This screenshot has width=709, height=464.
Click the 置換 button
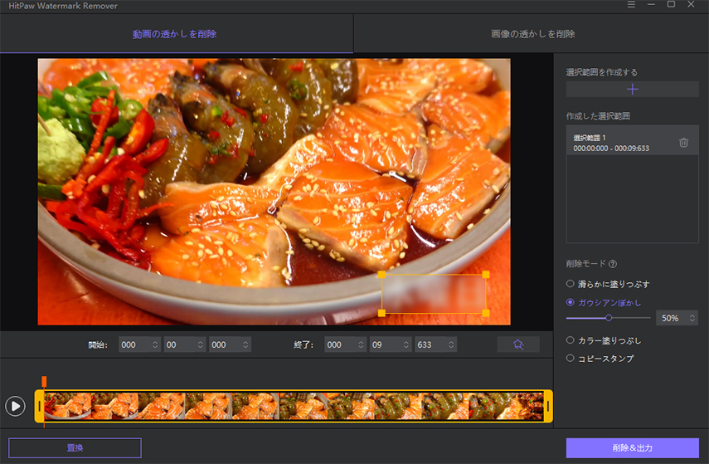[75, 448]
